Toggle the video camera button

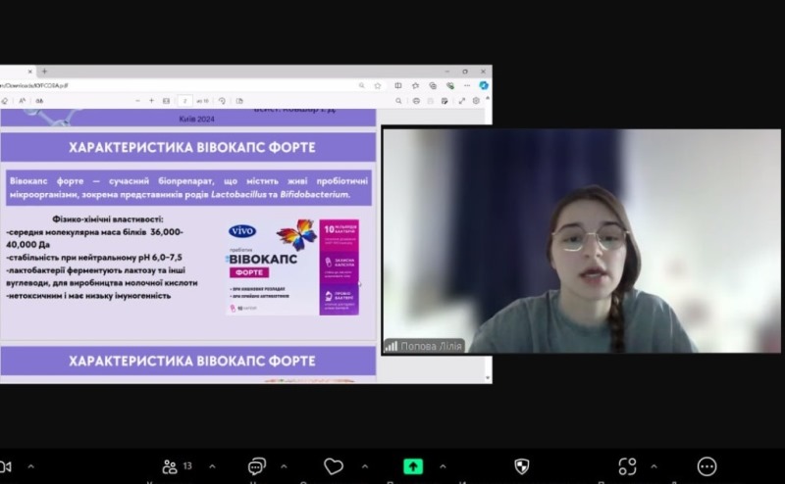pos(5,466)
